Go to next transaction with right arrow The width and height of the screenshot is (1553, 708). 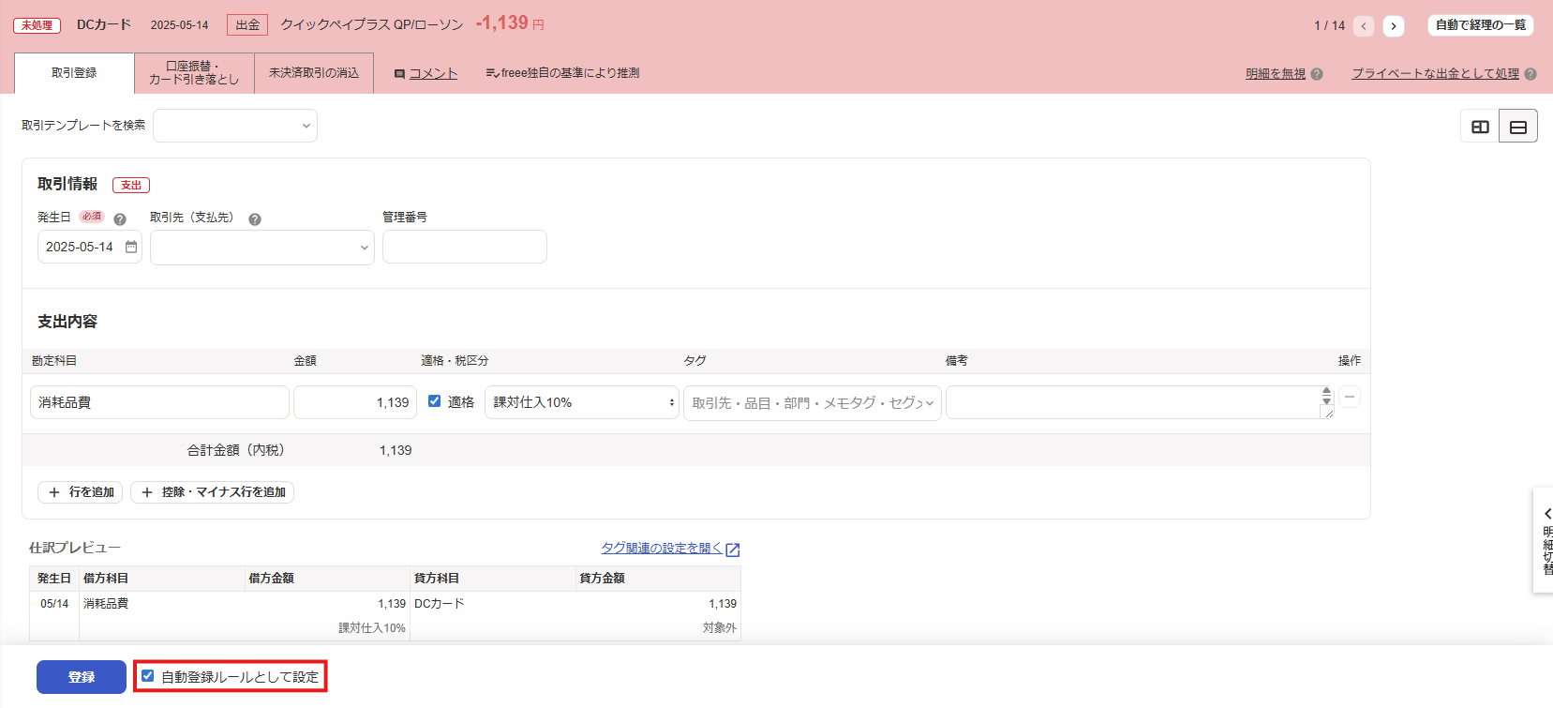tap(1394, 26)
